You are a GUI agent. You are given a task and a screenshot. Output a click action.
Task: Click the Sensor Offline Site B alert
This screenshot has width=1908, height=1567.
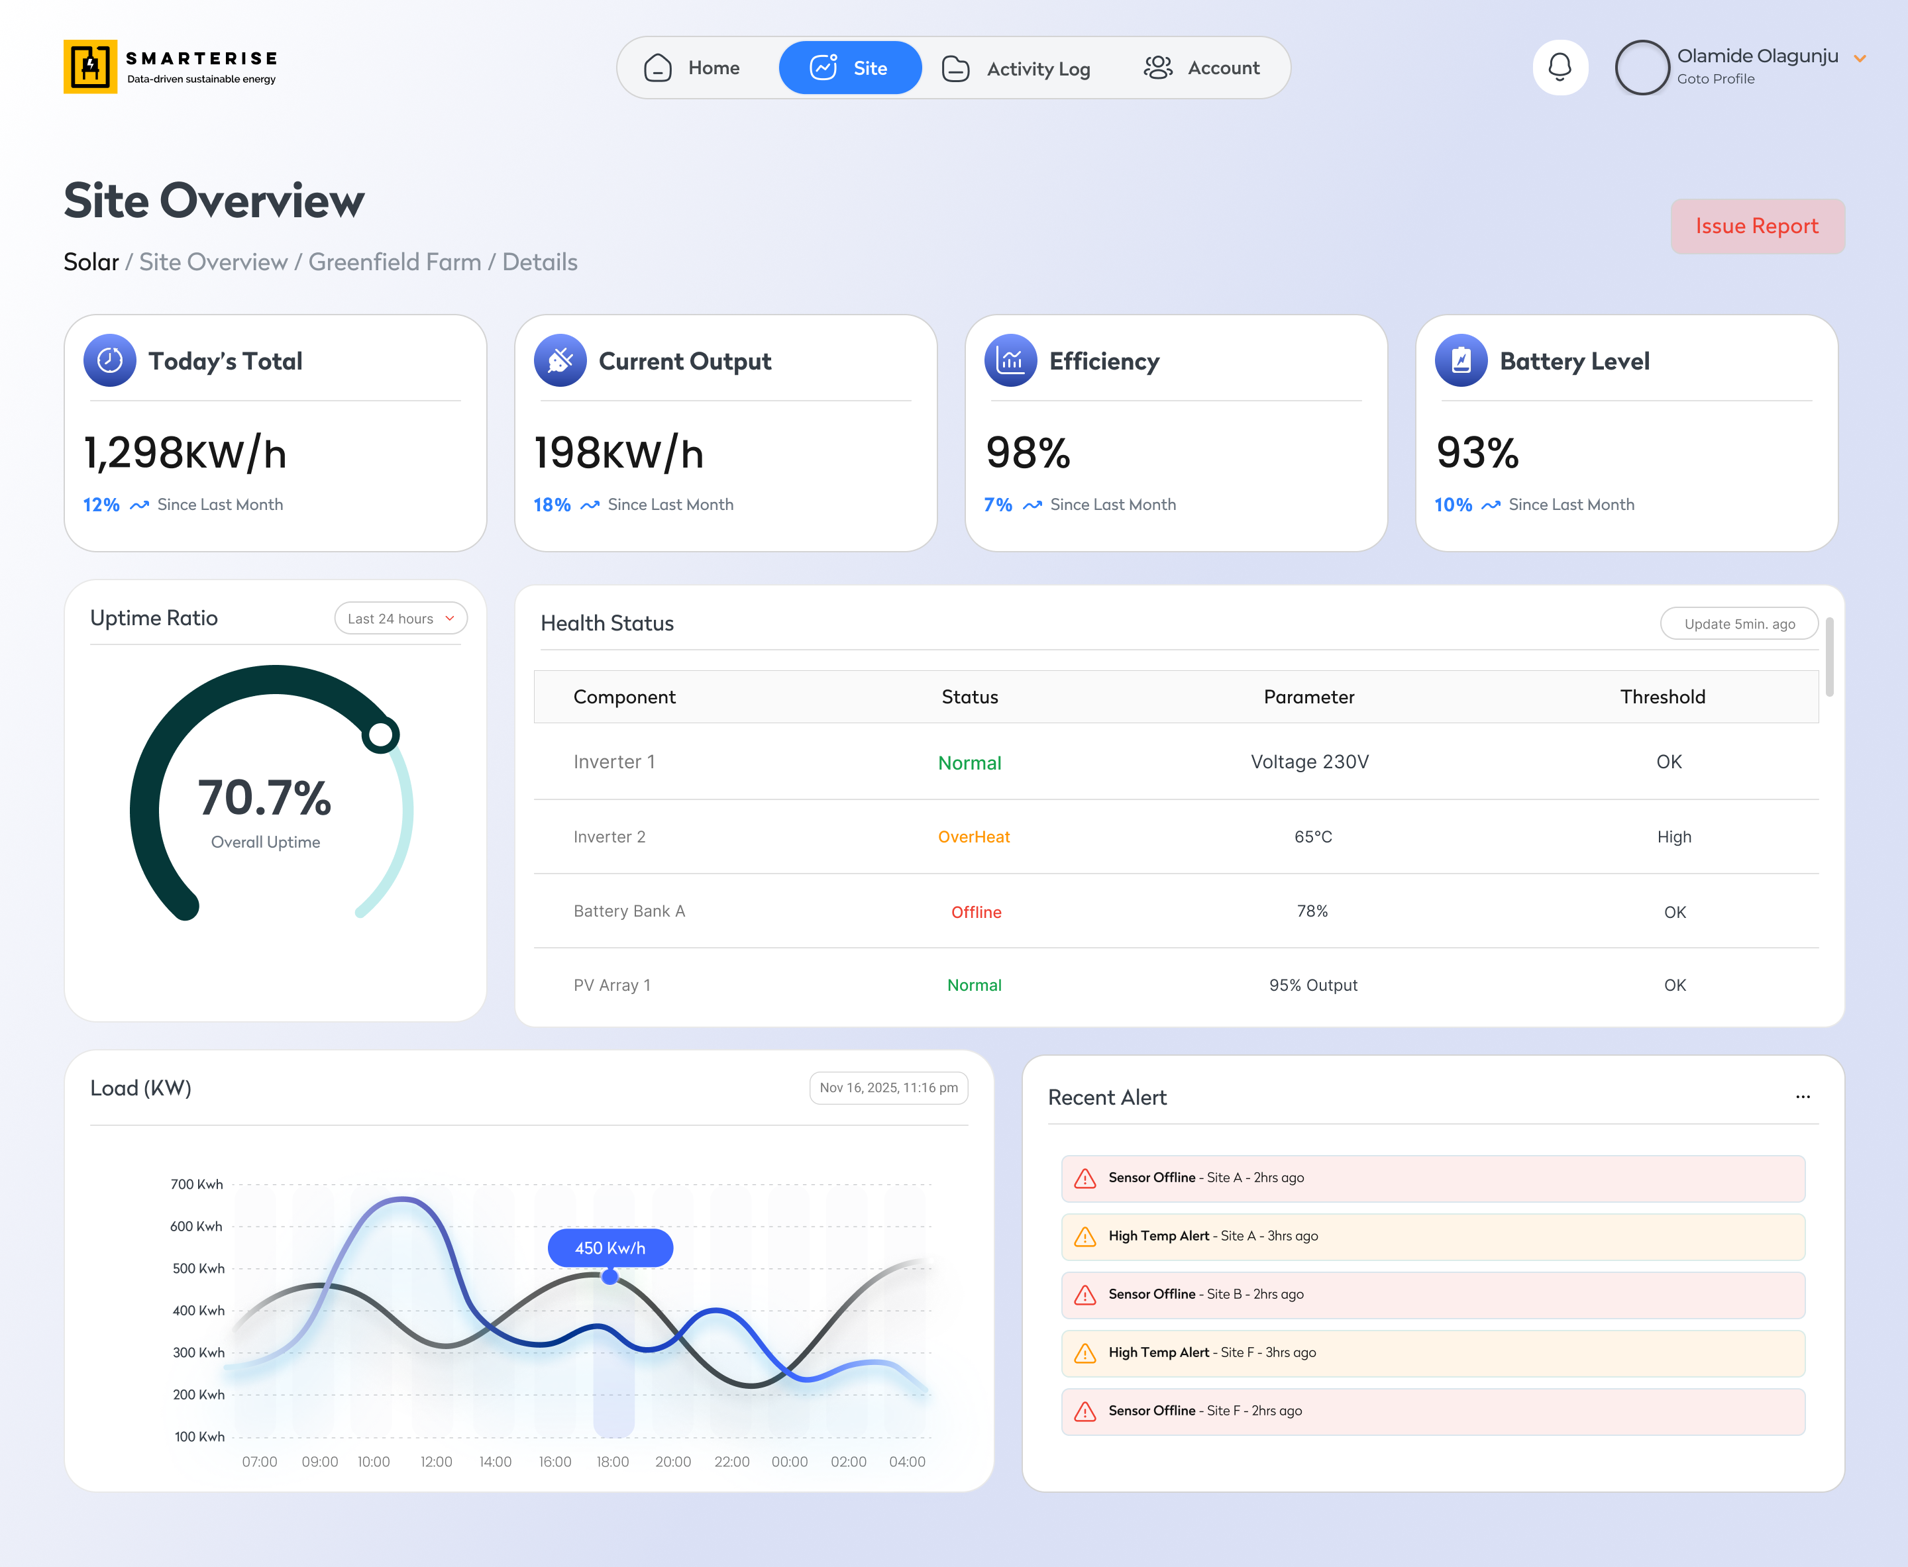click(1433, 1295)
